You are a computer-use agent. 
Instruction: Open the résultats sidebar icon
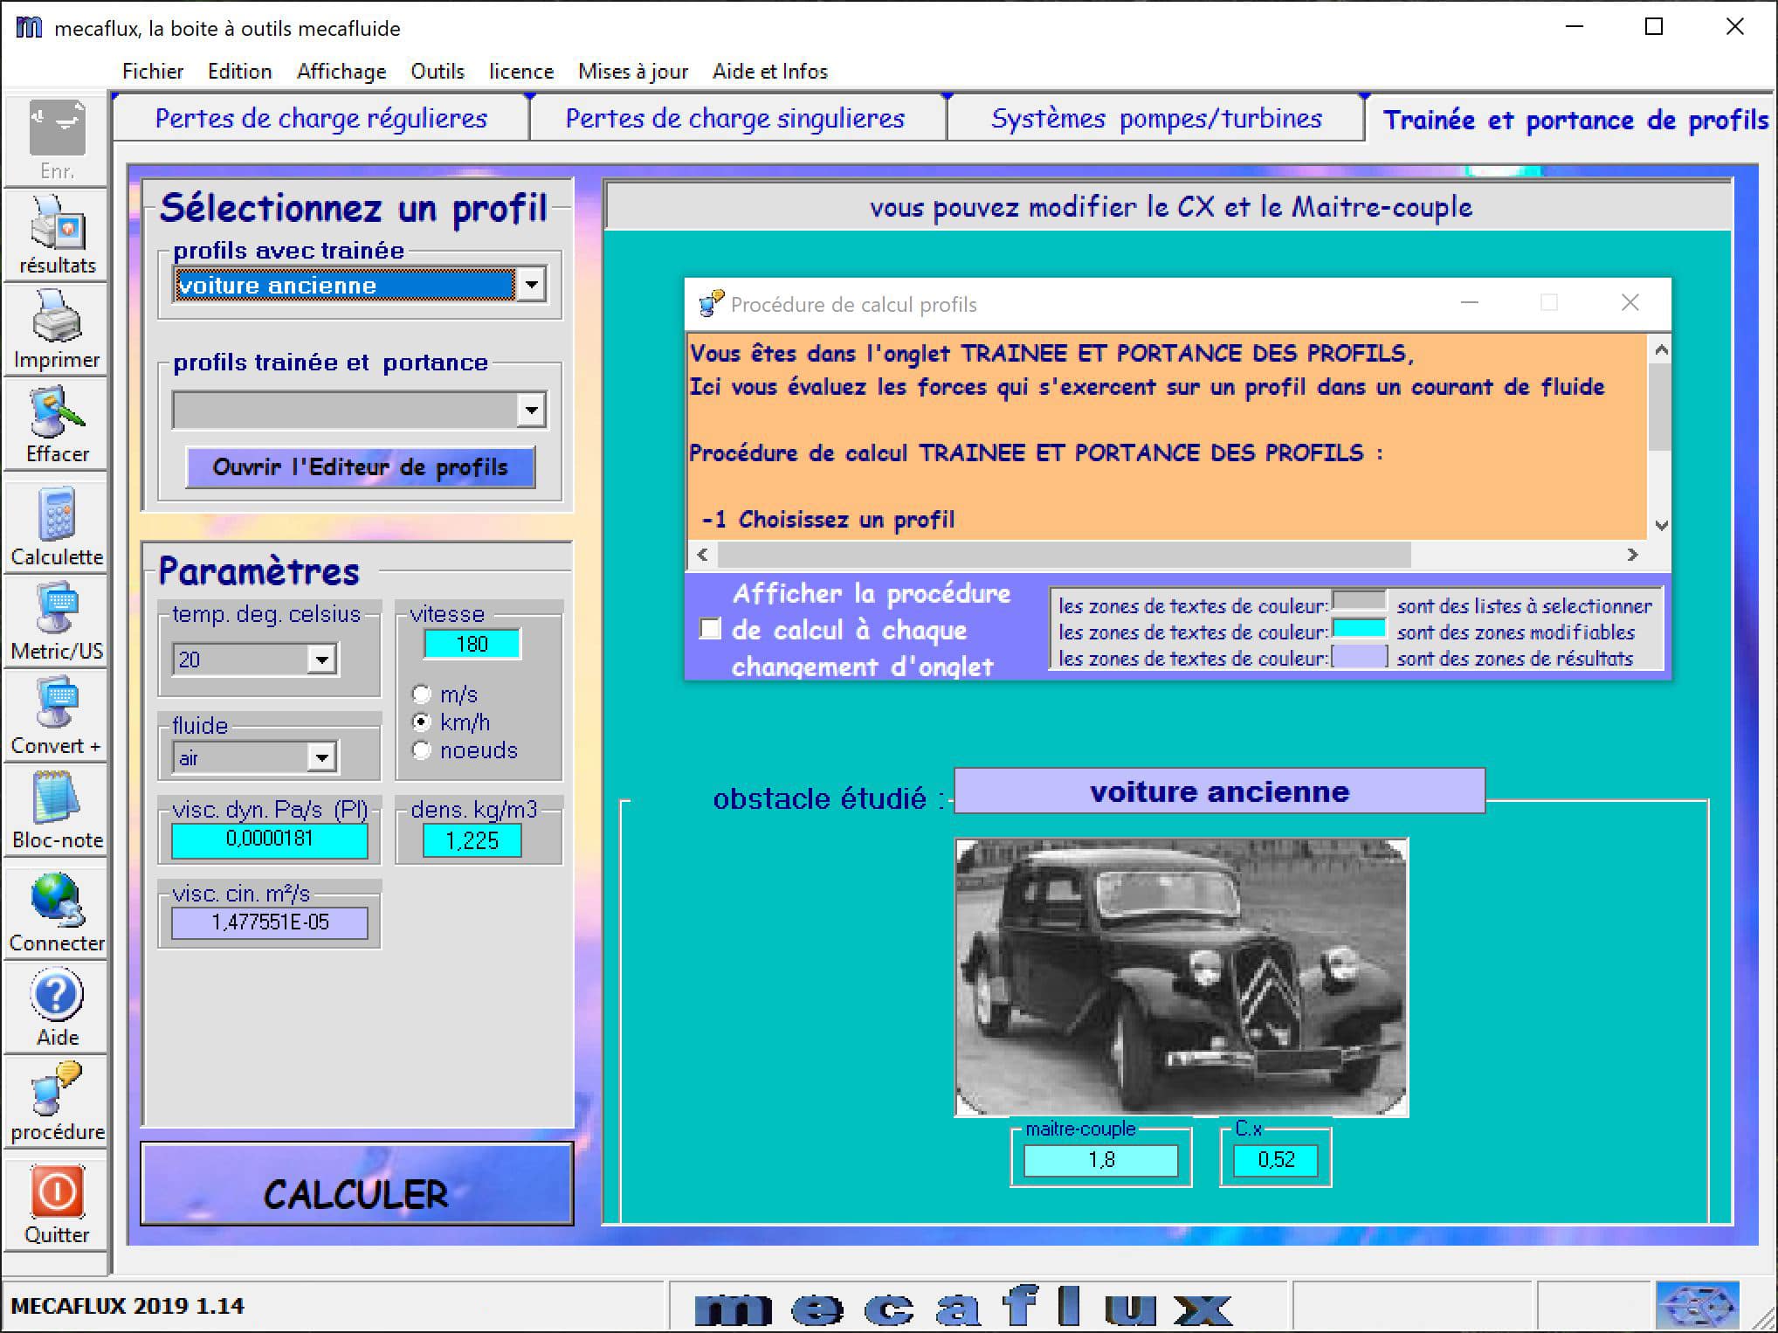pos(57,232)
